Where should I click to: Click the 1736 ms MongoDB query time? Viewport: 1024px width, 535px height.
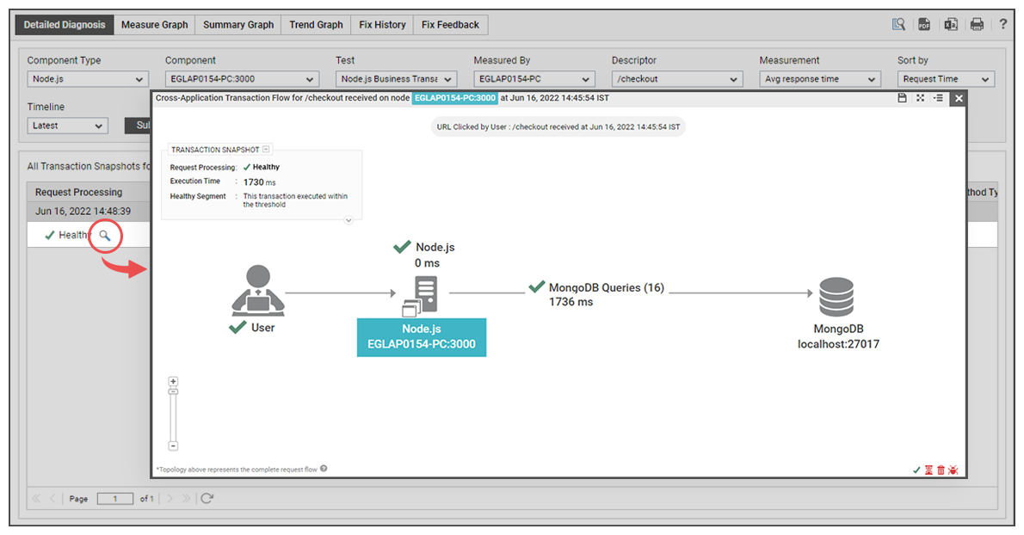(x=571, y=302)
